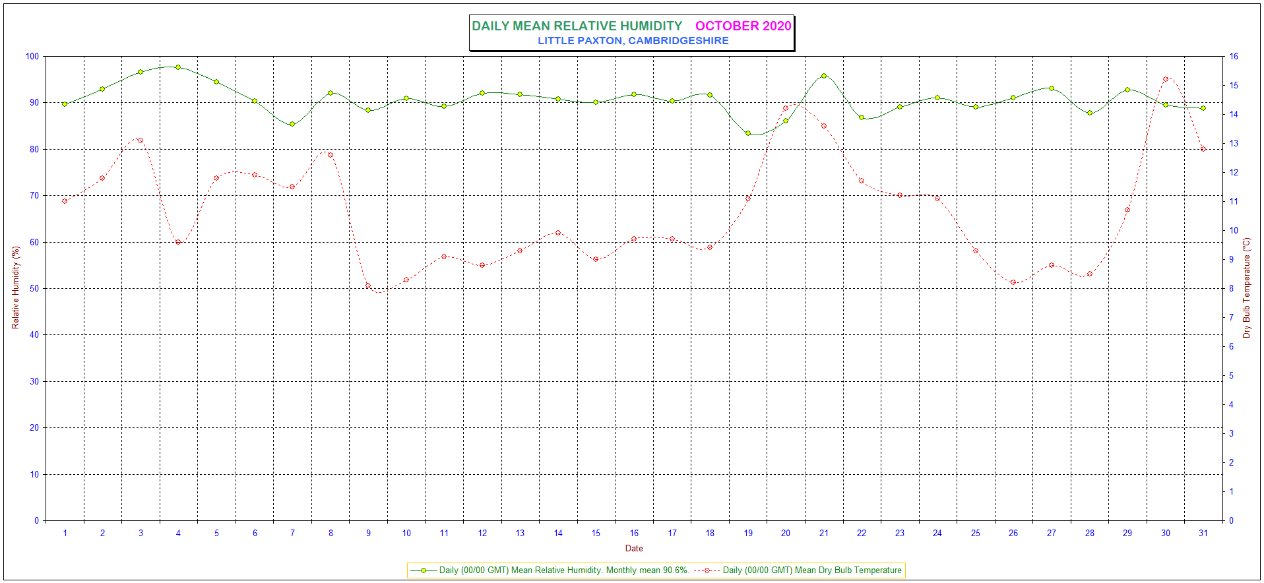Click the temperature data point on day 20
Screen dimensions: 1264x583
pos(785,108)
